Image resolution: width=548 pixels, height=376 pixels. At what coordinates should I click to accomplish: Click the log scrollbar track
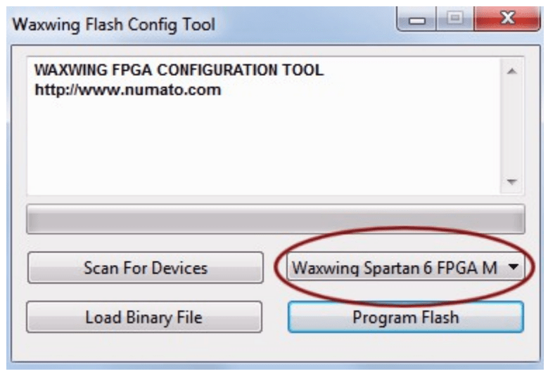tap(512, 127)
